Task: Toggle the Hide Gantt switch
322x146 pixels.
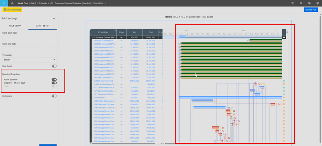Action: [54, 66]
